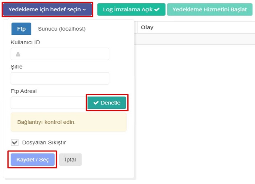255x184 pixels.
Task: Start backup with Yedekleme Hizmetini Başlat
Action: [x=210, y=9]
